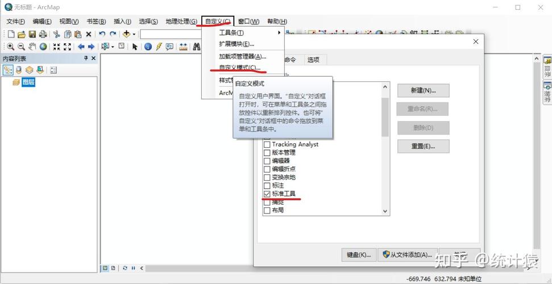Viewport: 552px width, 284px height.
Task: Choose 扩展模块(E)... from the menu
Action: coord(236,44)
